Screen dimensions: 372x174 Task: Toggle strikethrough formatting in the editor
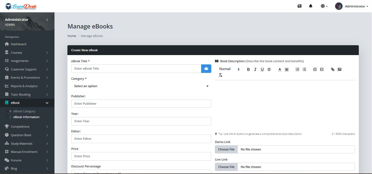[x=269, y=69]
